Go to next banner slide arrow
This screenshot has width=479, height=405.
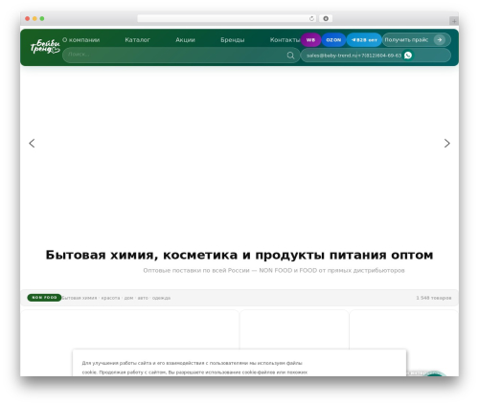pos(447,144)
